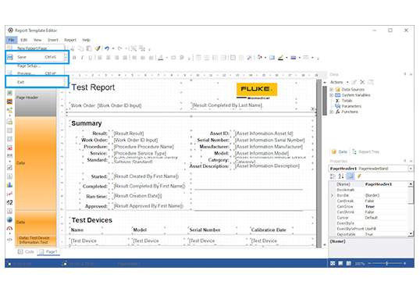Screen dimensions: 420x292
Task: Click the highlight pen color icon
Action: coord(280,57)
